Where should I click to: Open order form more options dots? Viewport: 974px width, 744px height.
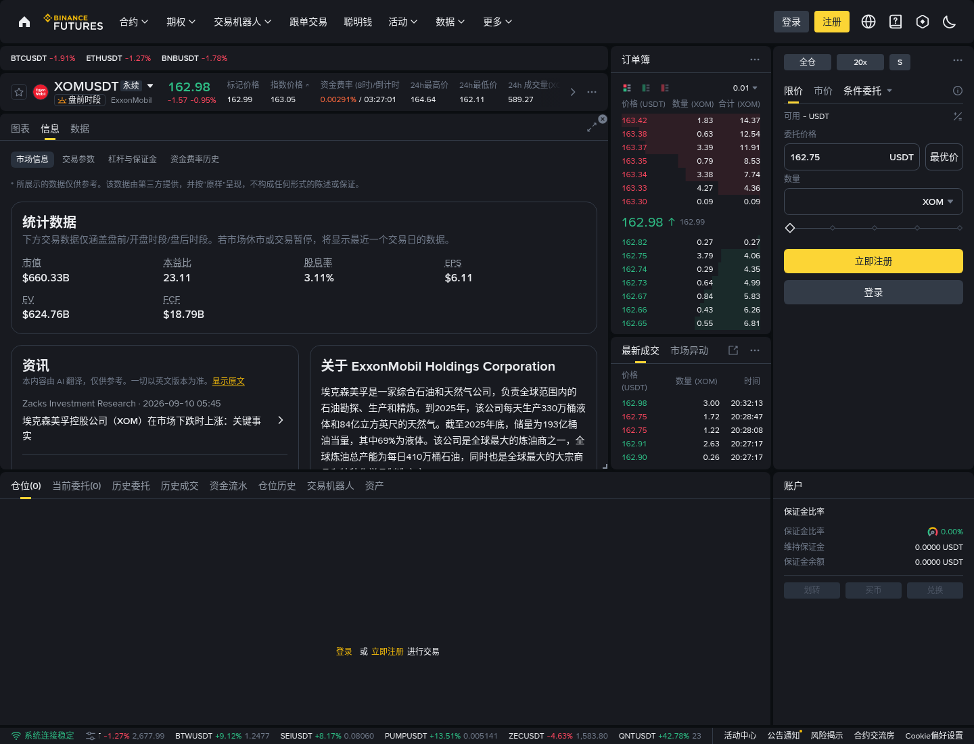(x=958, y=60)
